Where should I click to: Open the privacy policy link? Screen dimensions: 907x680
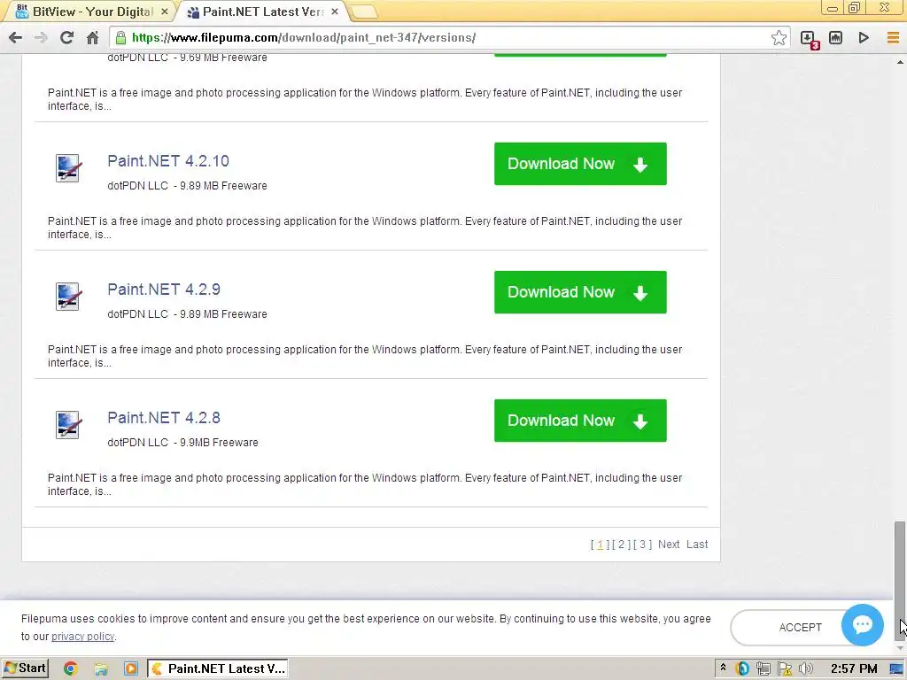pyautogui.click(x=82, y=636)
